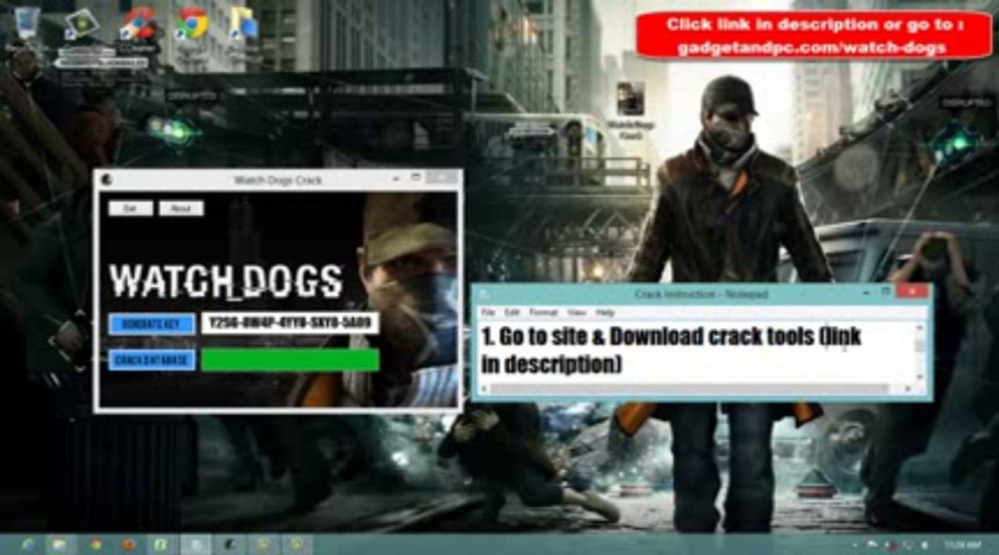Image resolution: width=999 pixels, height=555 pixels.
Task: Click the About button in Watch Dogs Crack
Action: point(181,208)
